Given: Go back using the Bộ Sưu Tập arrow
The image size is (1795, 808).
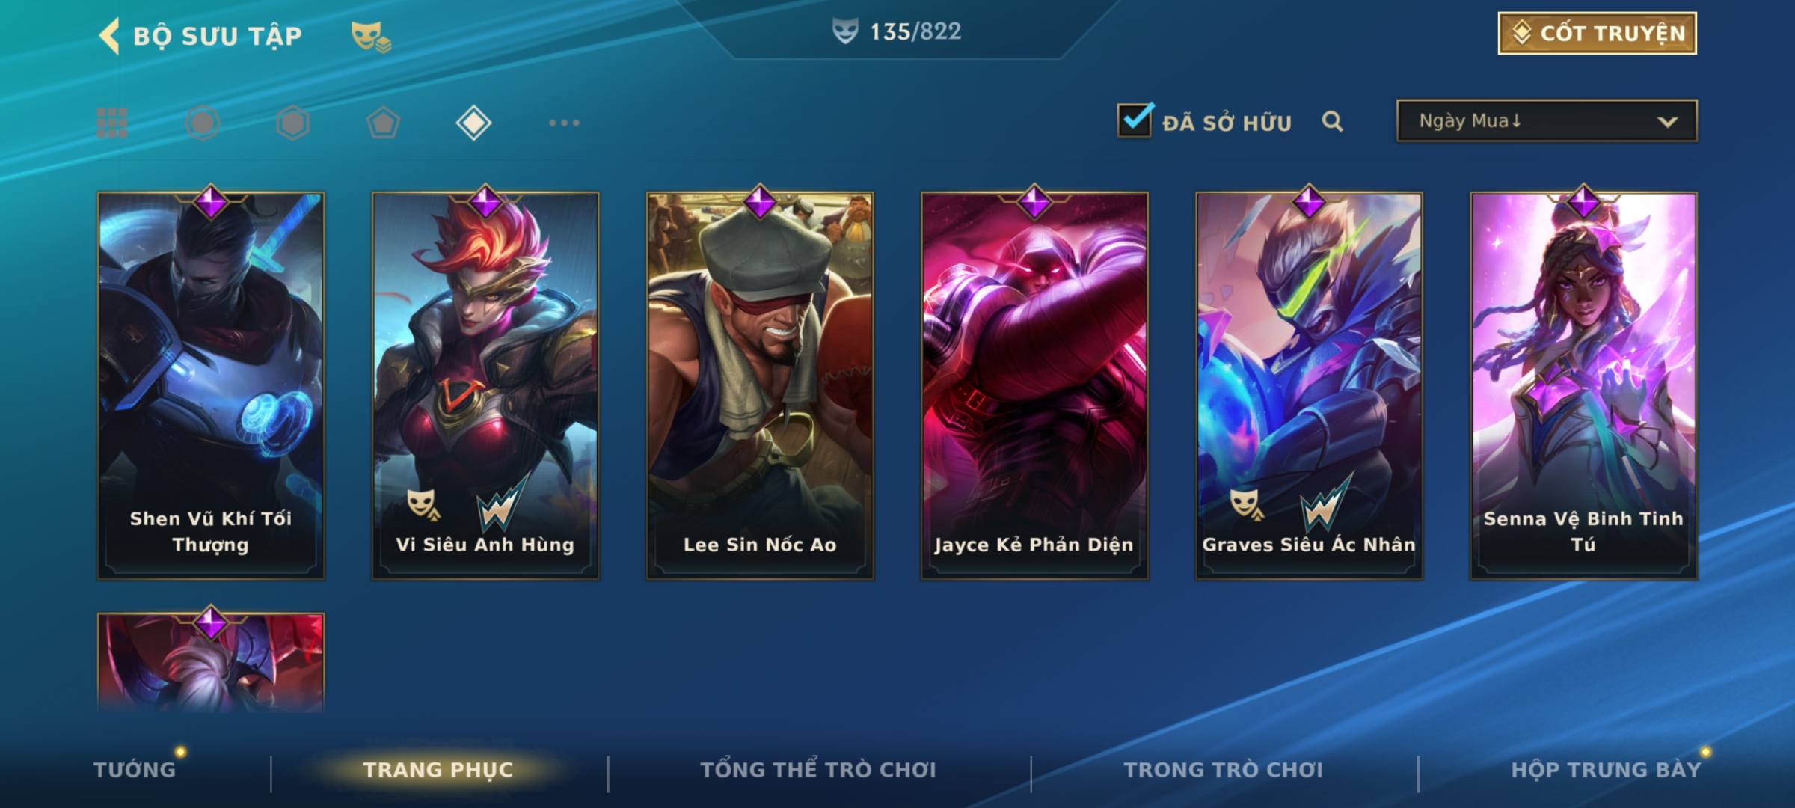Looking at the screenshot, I should click(109, 36).
